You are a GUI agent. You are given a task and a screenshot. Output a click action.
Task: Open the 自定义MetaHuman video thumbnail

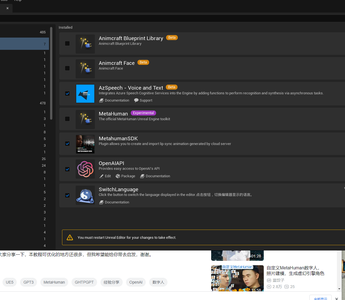click(237, 278)
